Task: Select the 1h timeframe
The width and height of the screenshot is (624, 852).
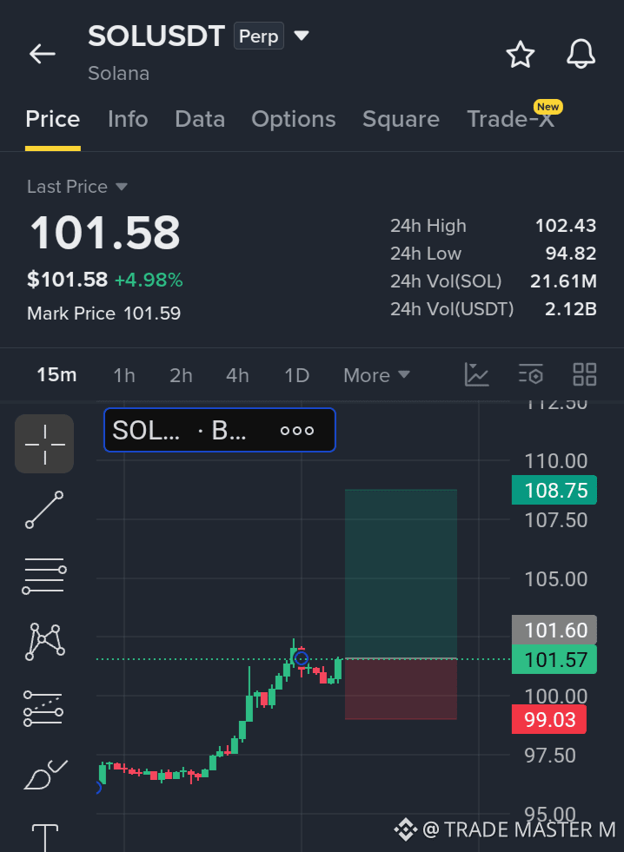Action: (x=124, y=375)
